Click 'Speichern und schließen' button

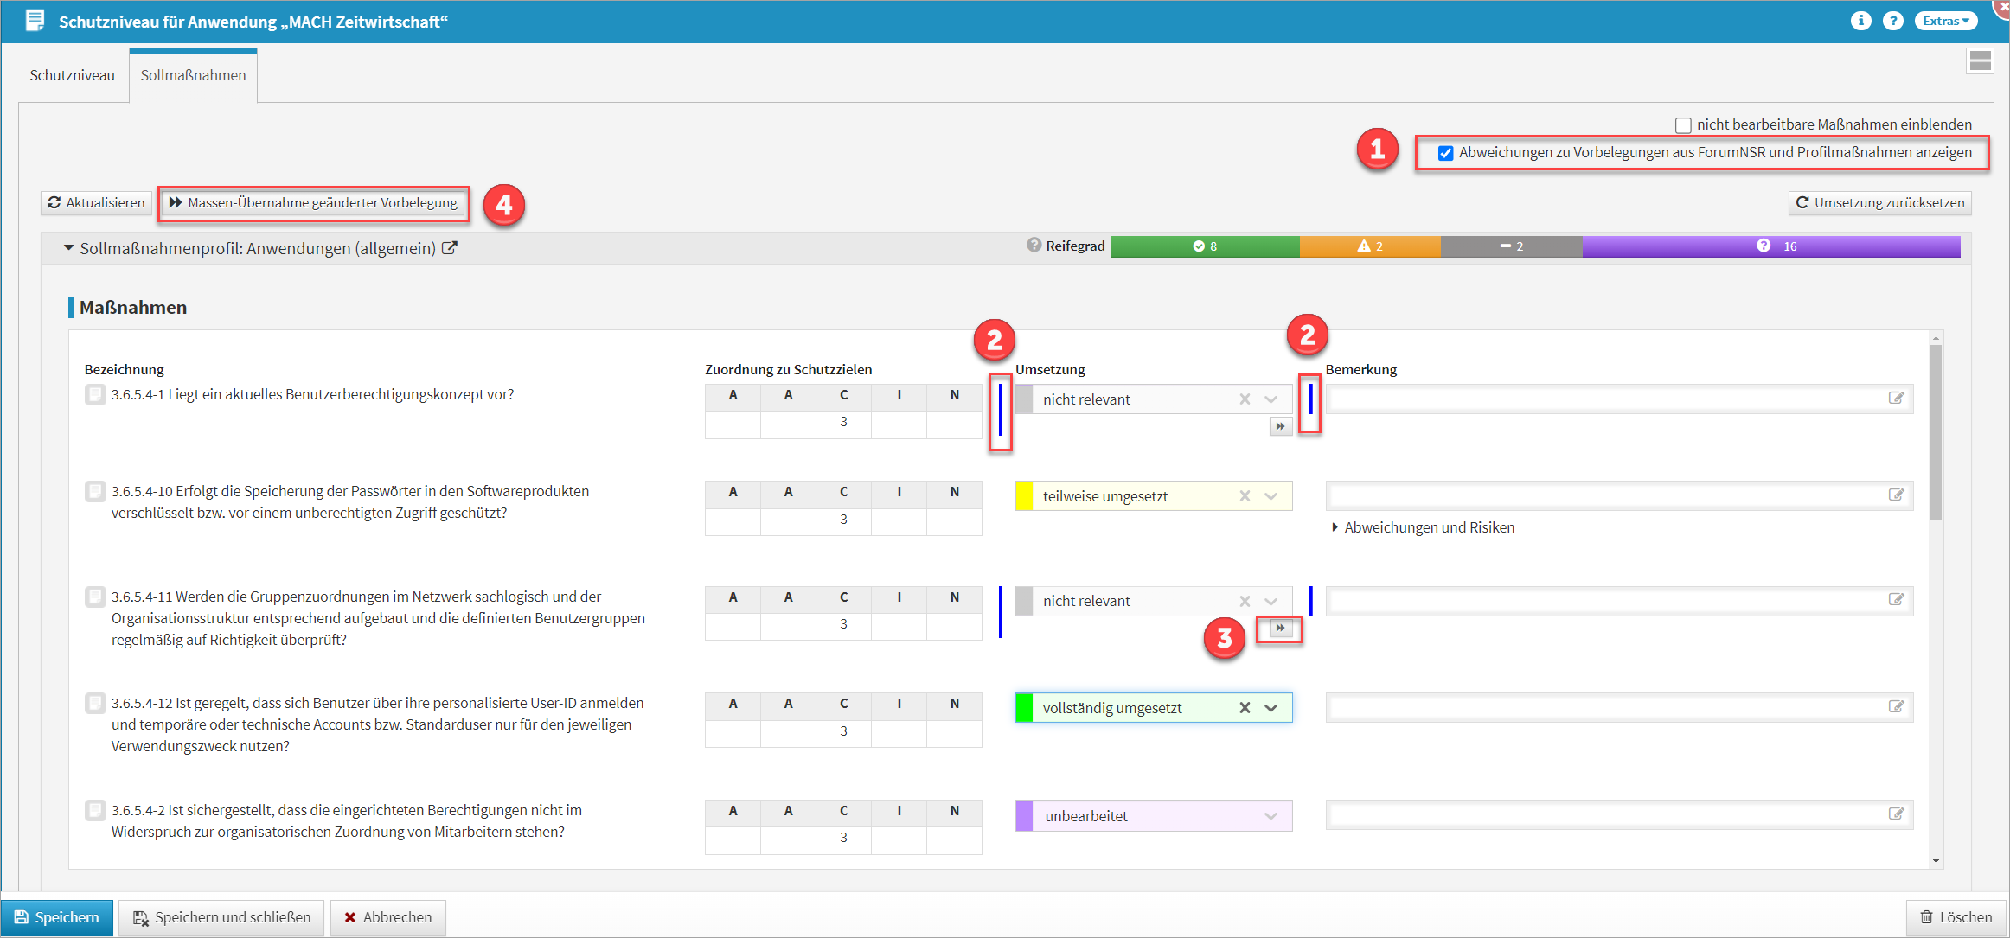(x=221, y=917)
